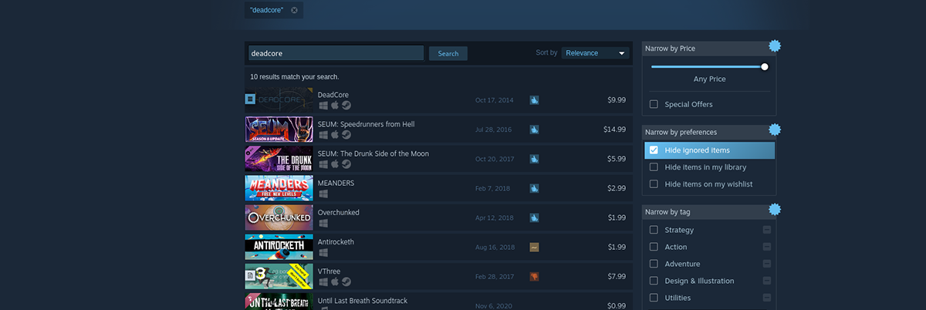
Task: Click the positive review thumb icon for DeadCore
Action: click(x=534, y=99)
